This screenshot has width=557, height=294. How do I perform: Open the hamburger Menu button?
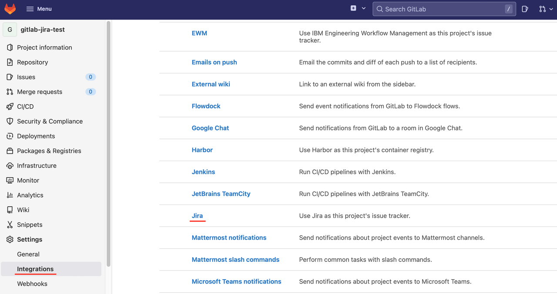tap(39, 9)
